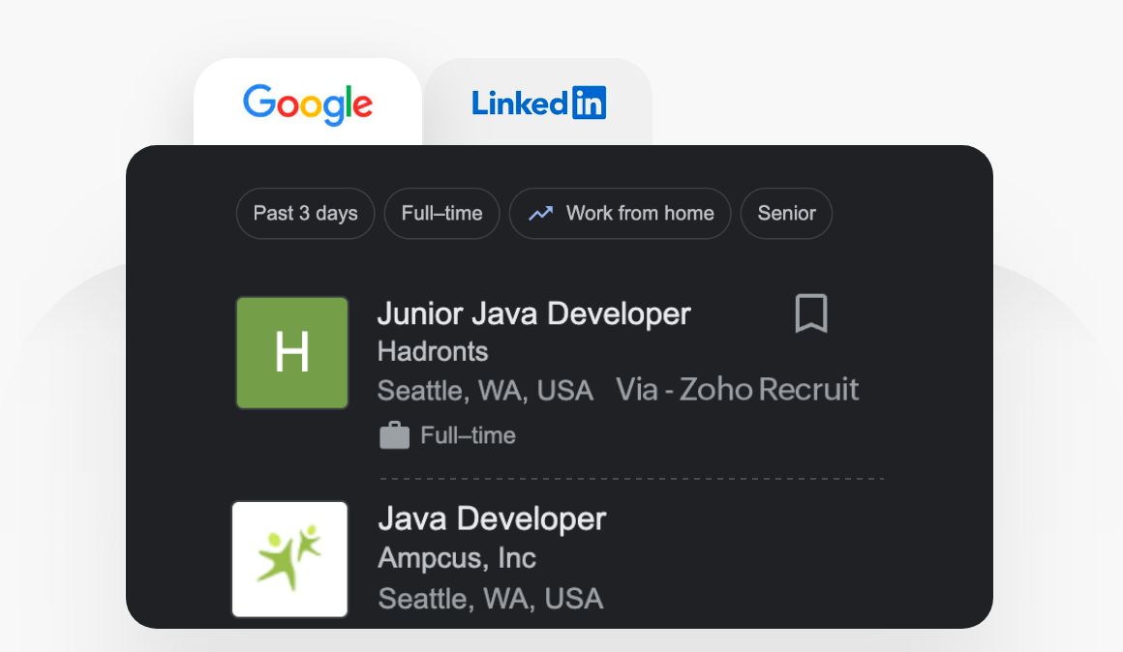
Task: Toggle the Full-time filter chip
Action: tap(441, 213)
